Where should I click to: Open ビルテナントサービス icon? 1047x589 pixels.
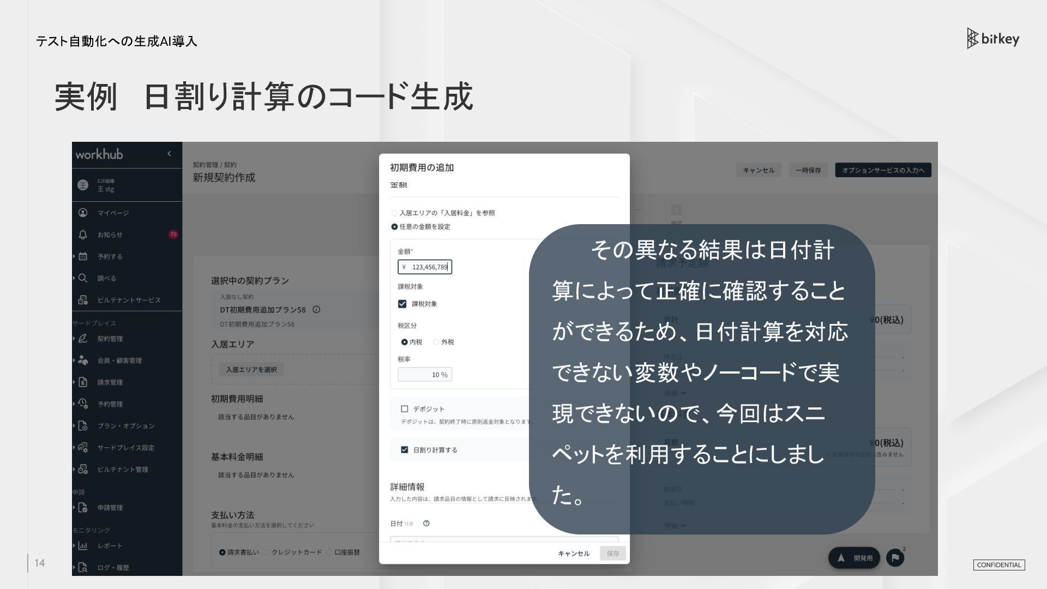pyautogui.click(x=83, y=300)
